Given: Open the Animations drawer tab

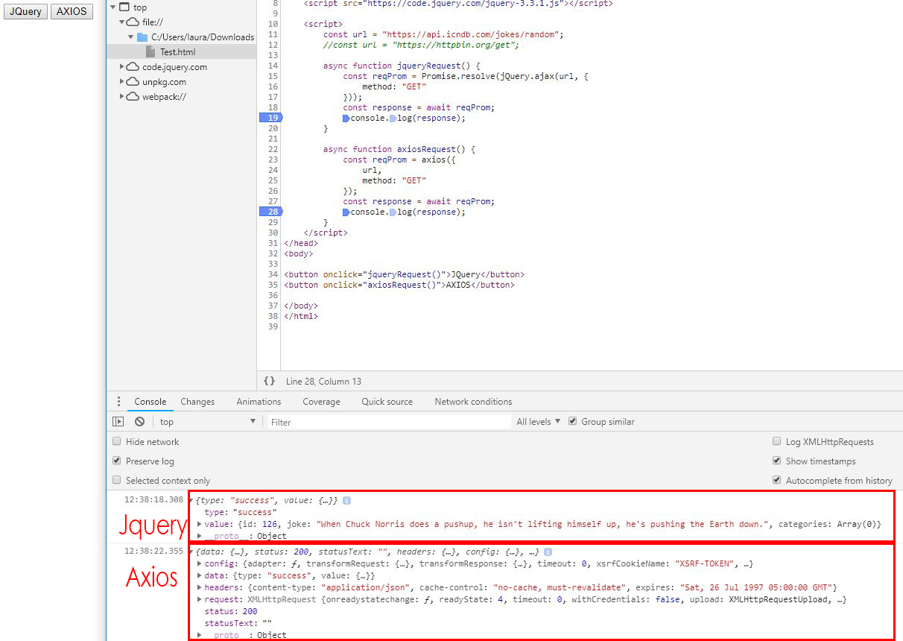Looking at the screenshot, I should coord(259,401).
